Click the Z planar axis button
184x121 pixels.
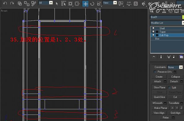tap(181, 108)
